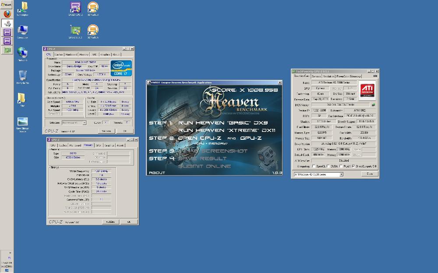
Task: Toggle the DirectCompute 5.0 checkbox
Action: 353,166
